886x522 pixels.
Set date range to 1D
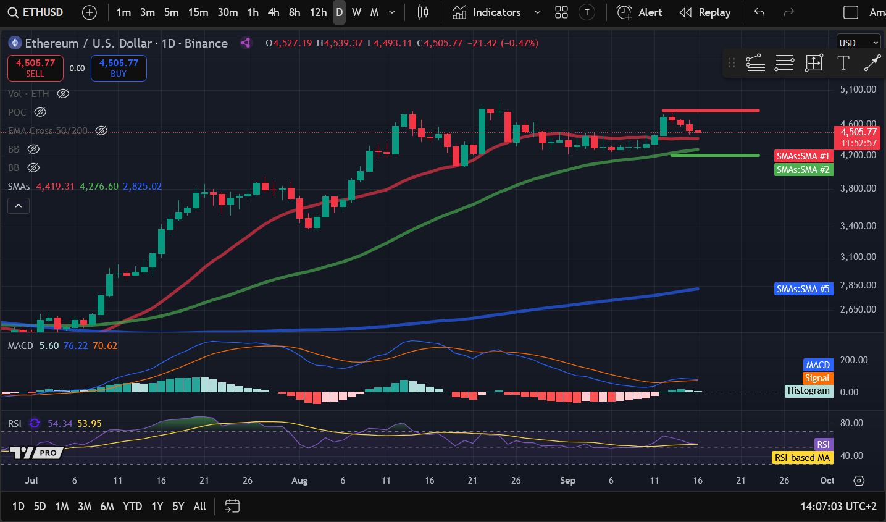point(19,507)
